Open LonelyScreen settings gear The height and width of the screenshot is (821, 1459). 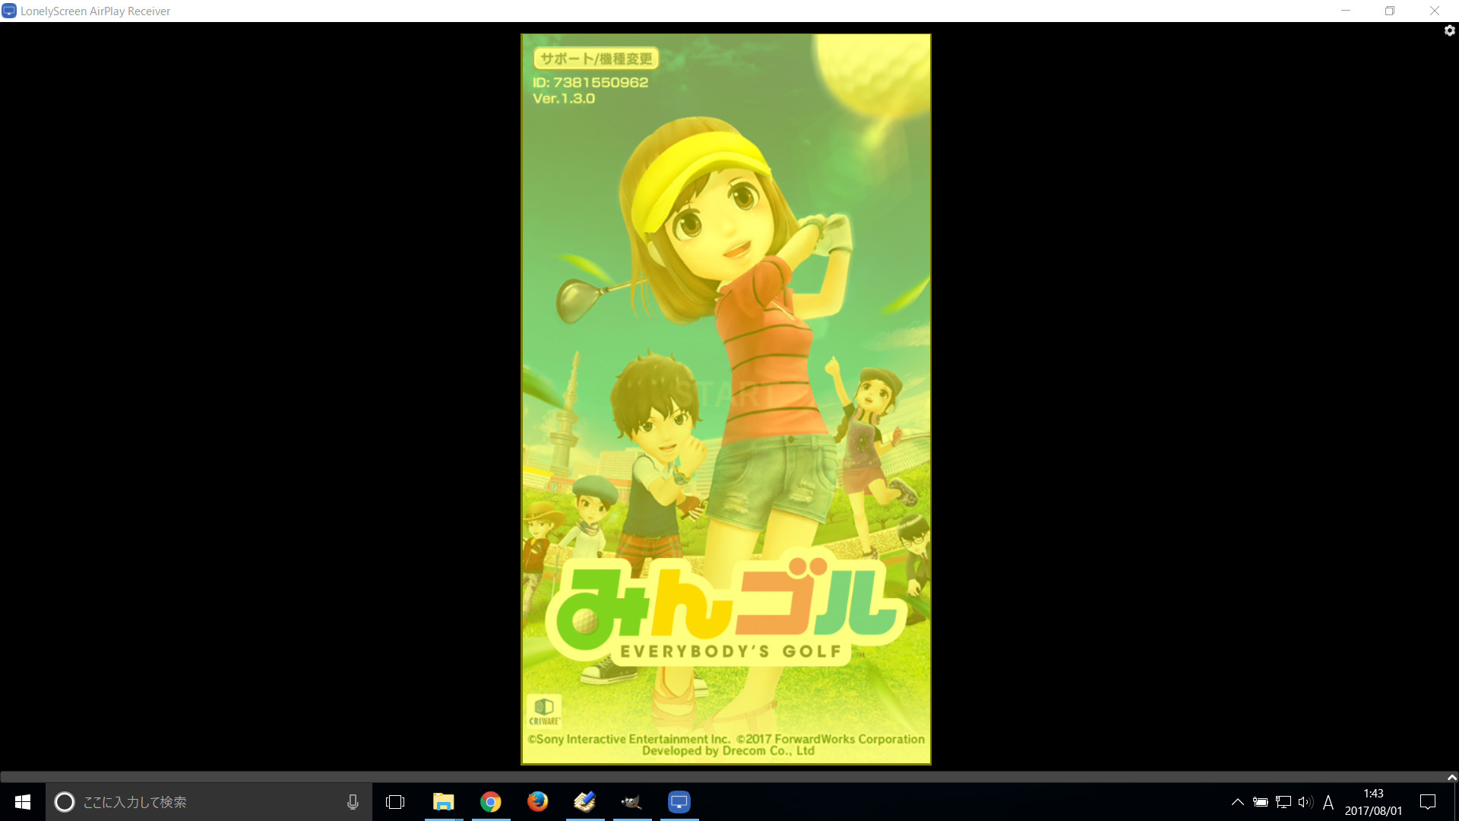1449,30
